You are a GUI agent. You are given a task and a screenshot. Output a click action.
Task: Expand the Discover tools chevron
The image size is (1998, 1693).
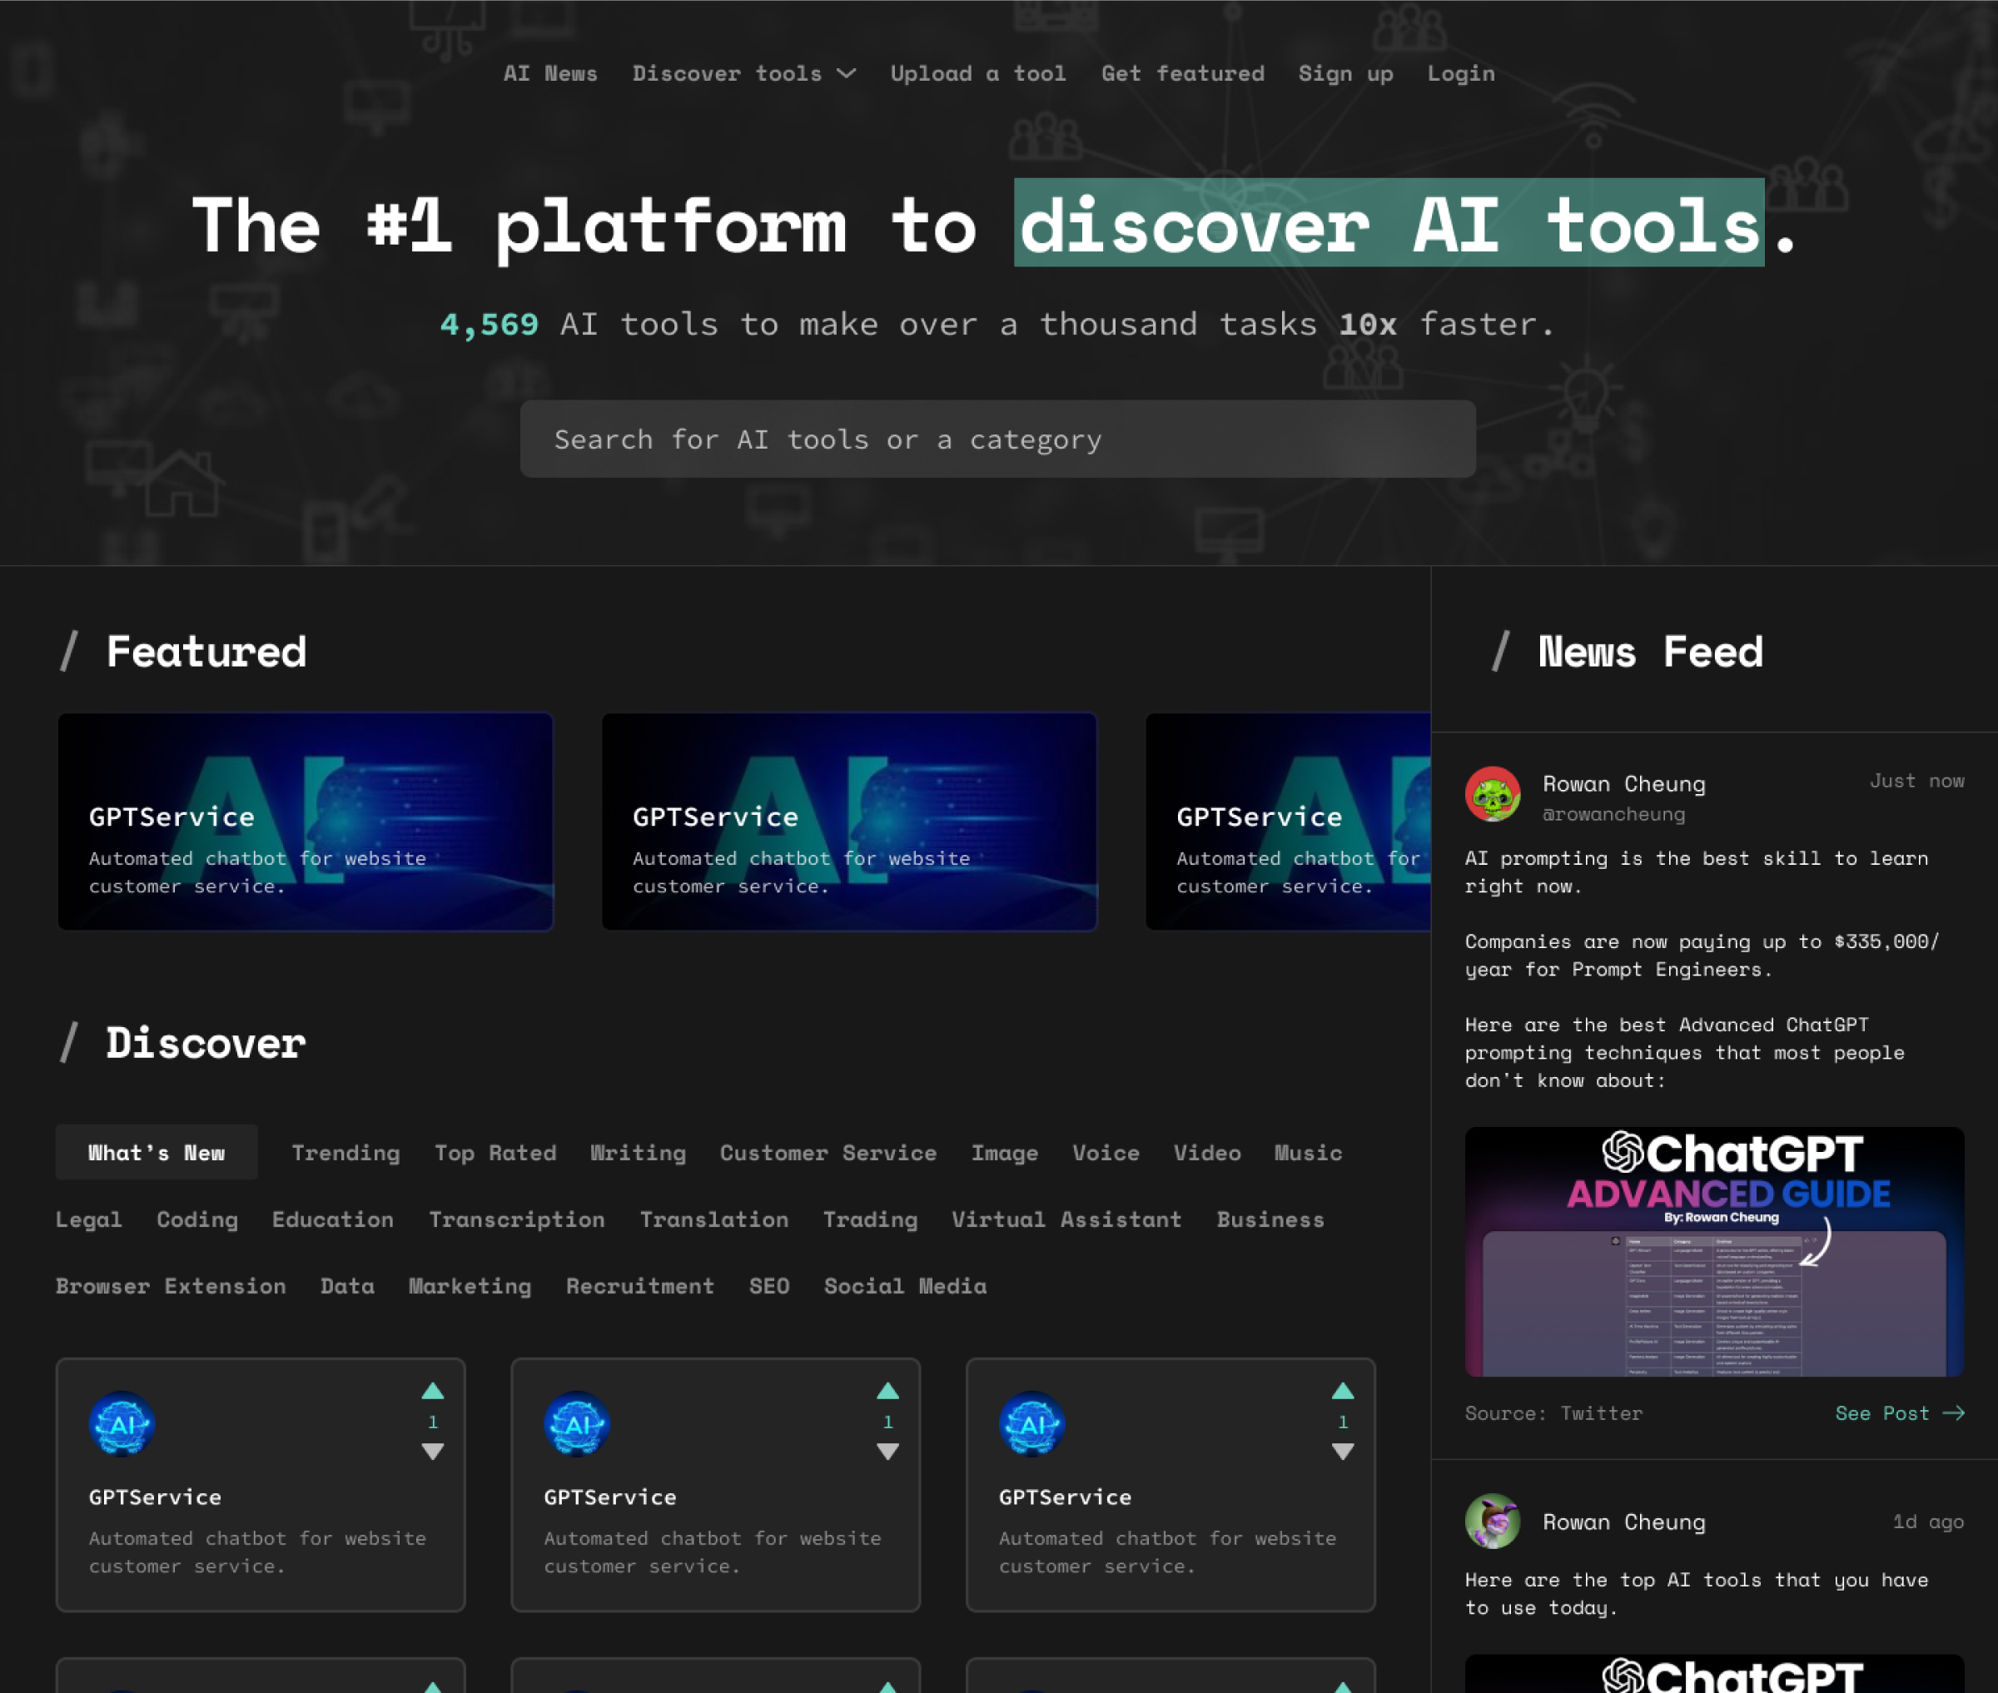847,73
